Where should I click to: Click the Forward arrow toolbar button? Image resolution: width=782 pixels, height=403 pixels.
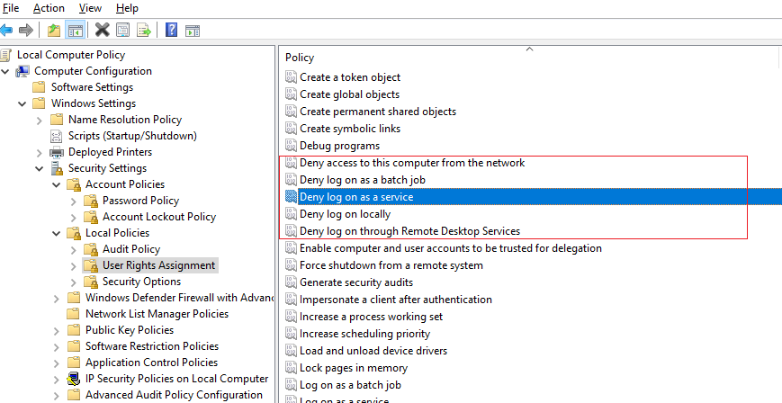(26, 30)
